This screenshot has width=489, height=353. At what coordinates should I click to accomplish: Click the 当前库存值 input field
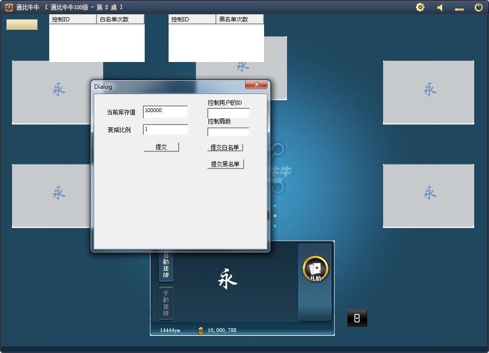click(165, 112)
